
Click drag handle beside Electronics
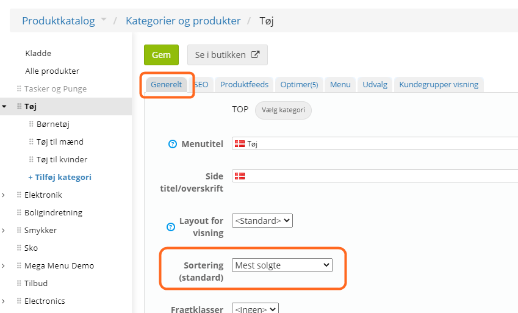pyautogui.click(x=19, y=301)
